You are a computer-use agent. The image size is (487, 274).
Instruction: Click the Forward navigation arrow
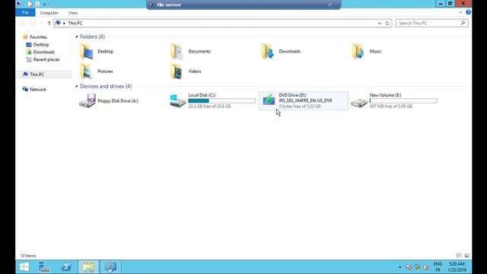click(x=33, y=24)
